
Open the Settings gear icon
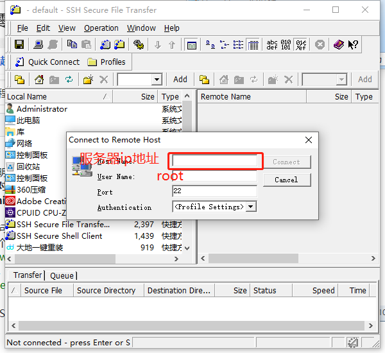[x=139, y=45]
